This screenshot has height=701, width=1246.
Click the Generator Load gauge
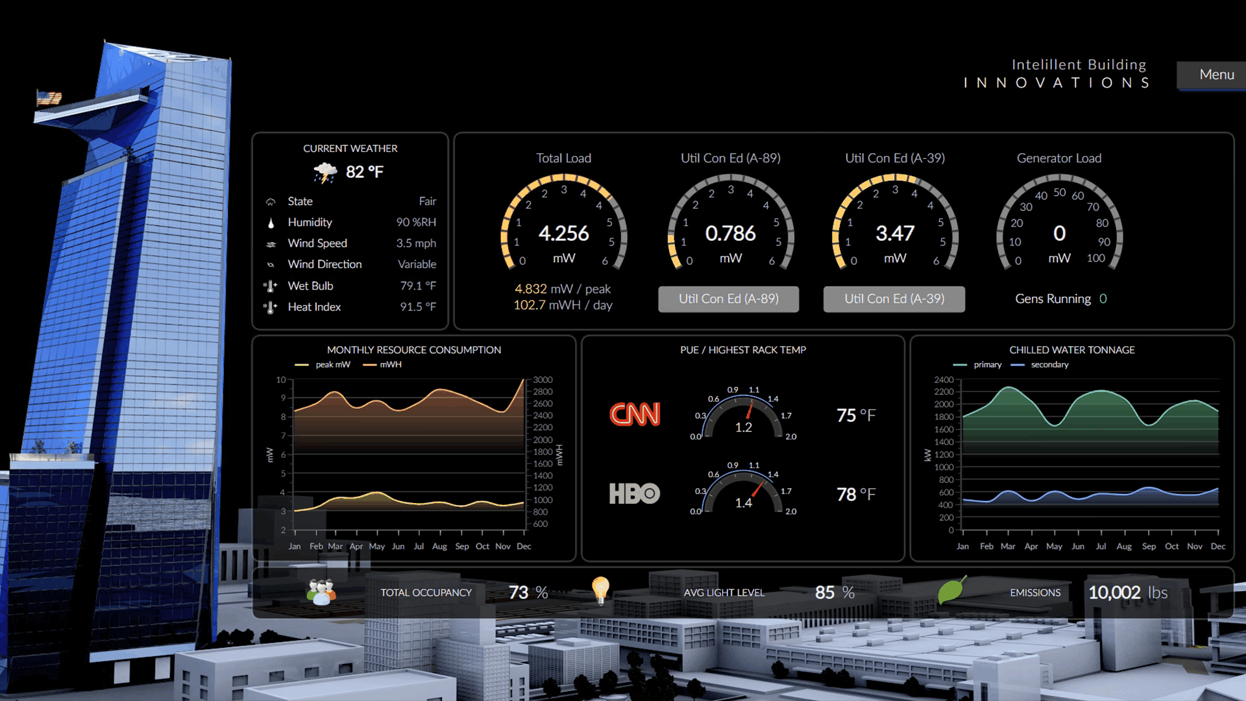click(1059, 224)
